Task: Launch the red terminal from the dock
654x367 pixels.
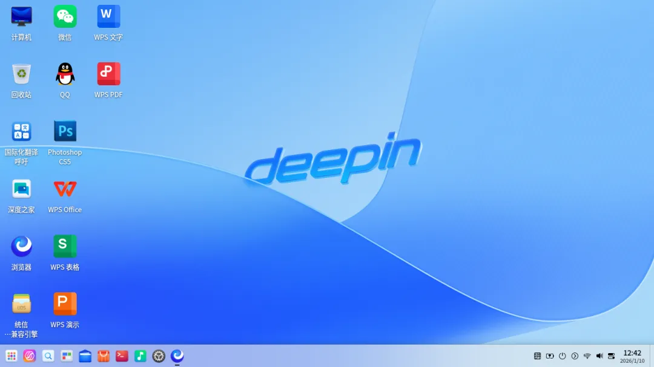Action: tap(122, 356)
